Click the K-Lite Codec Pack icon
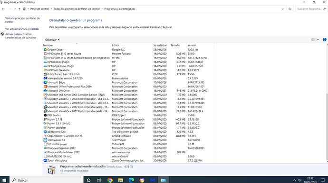Screen dimensions: 328x183 click(x=45, y=74)
